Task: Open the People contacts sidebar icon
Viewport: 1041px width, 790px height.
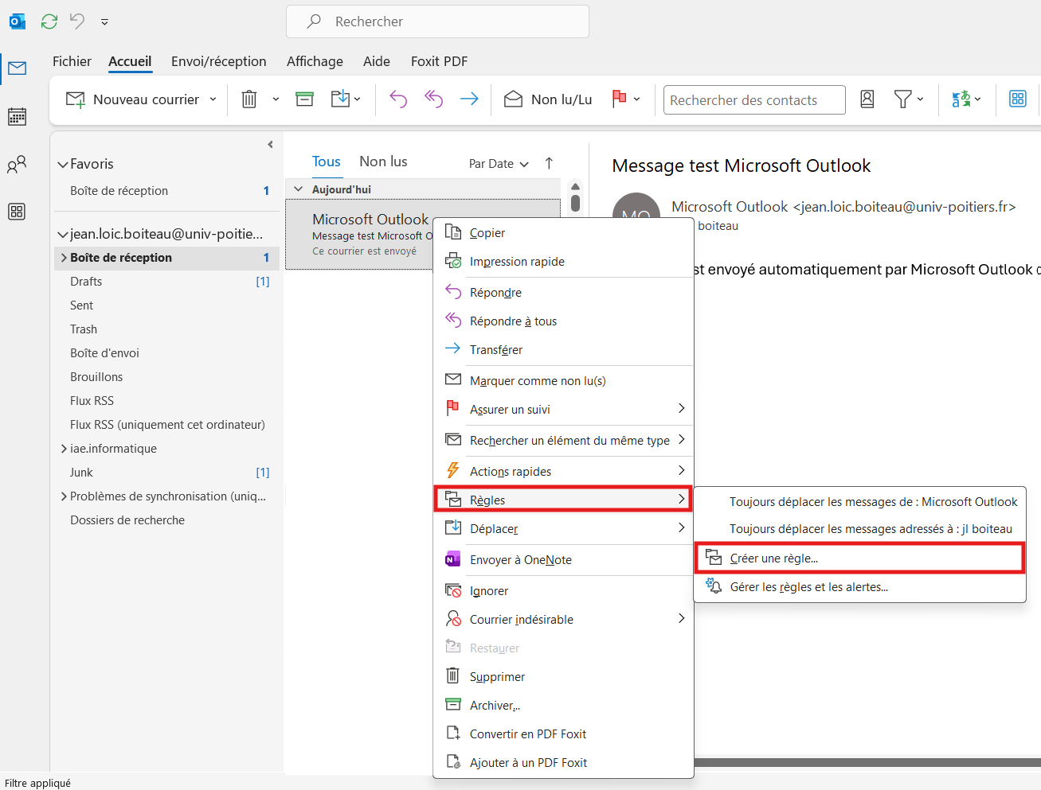Action: (17, 165)
